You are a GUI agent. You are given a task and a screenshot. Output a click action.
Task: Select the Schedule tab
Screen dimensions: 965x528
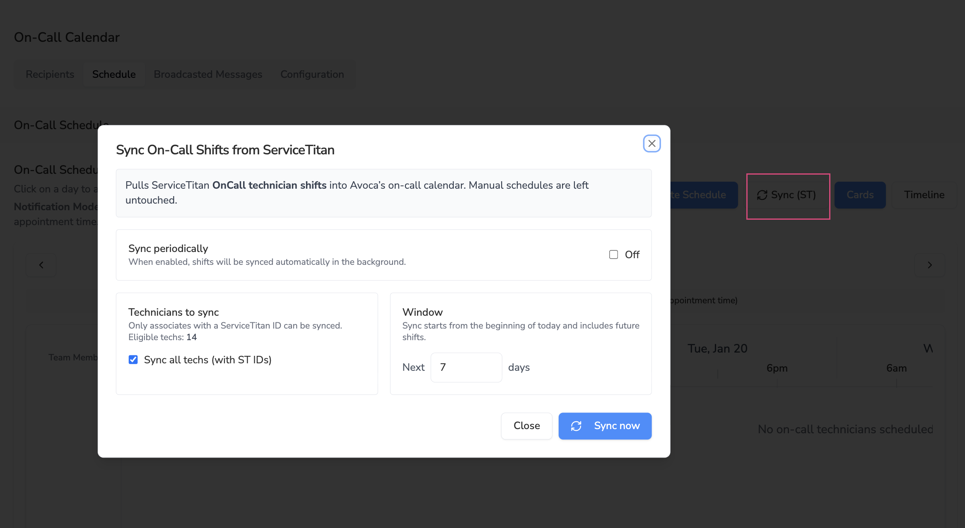point(114,74)
